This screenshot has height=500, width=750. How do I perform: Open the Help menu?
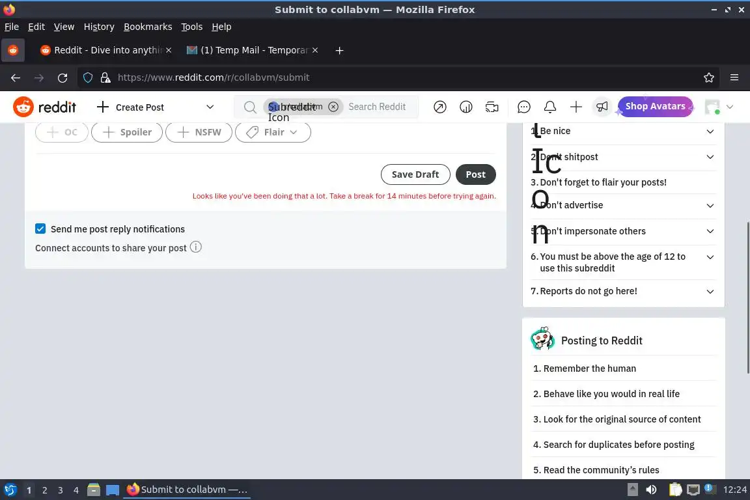click(221, 27)
